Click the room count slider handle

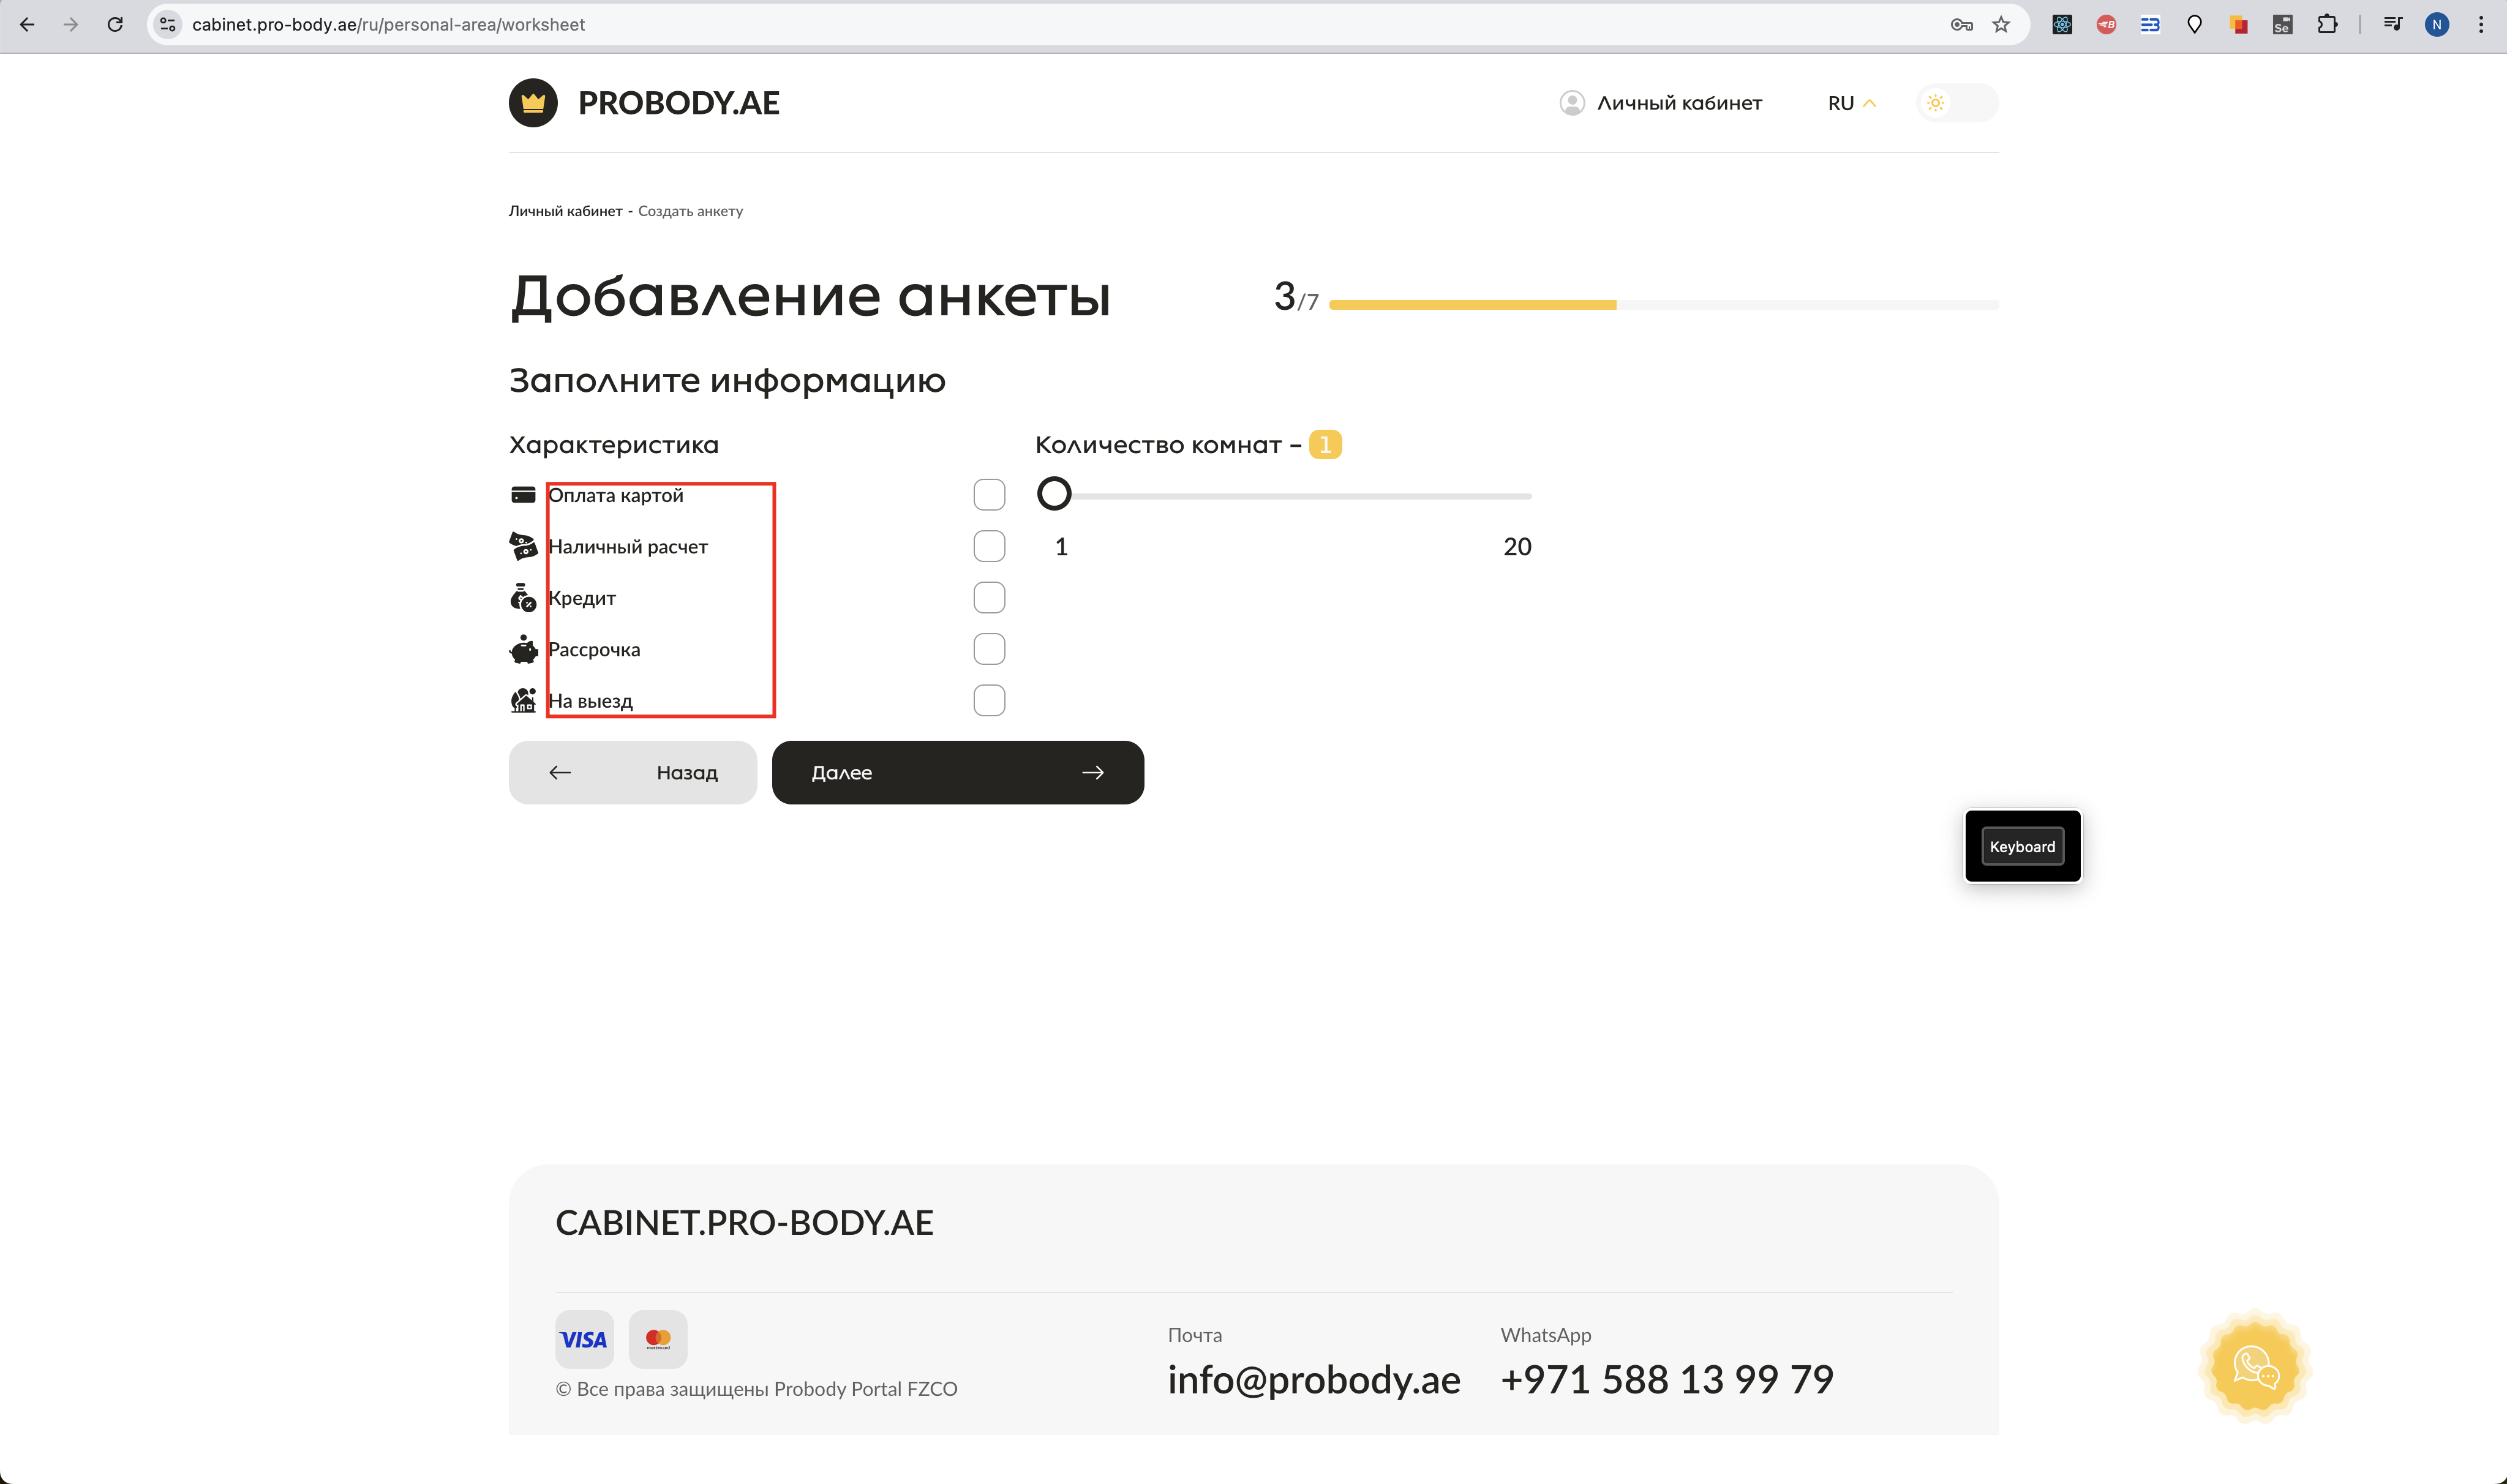pyautogui.click(x=1054, y=493)
